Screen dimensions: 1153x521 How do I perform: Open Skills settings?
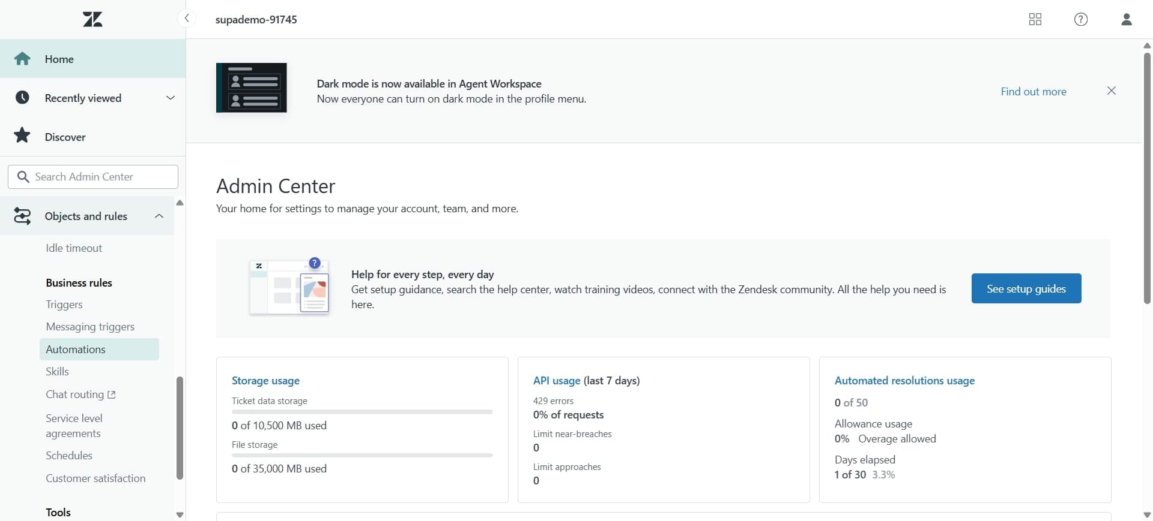(x=57, y=372)
